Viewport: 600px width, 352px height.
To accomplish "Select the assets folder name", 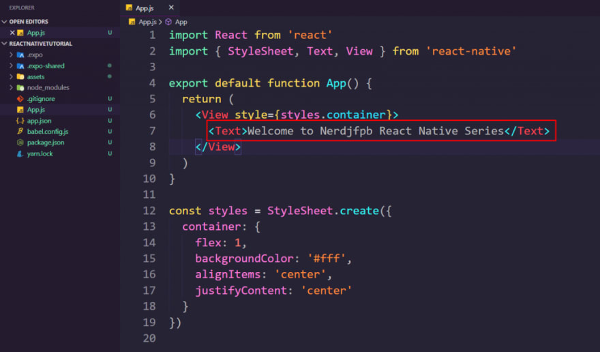I will coord(35,76).
